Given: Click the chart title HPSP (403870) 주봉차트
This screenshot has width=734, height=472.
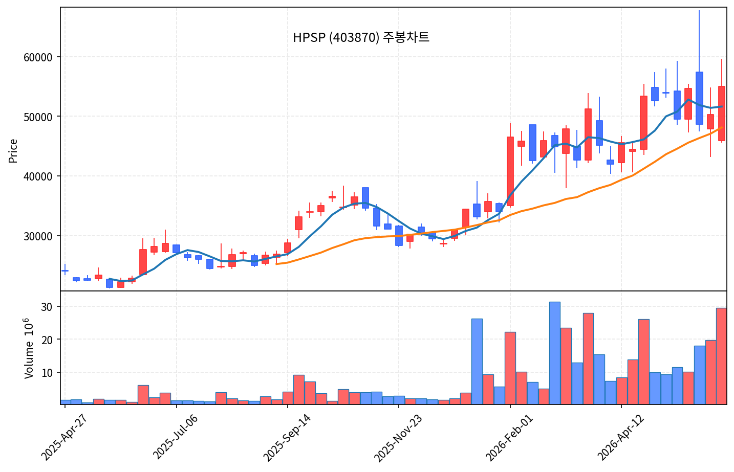Looking at the screenshot, I should click(x=361, y=37).
